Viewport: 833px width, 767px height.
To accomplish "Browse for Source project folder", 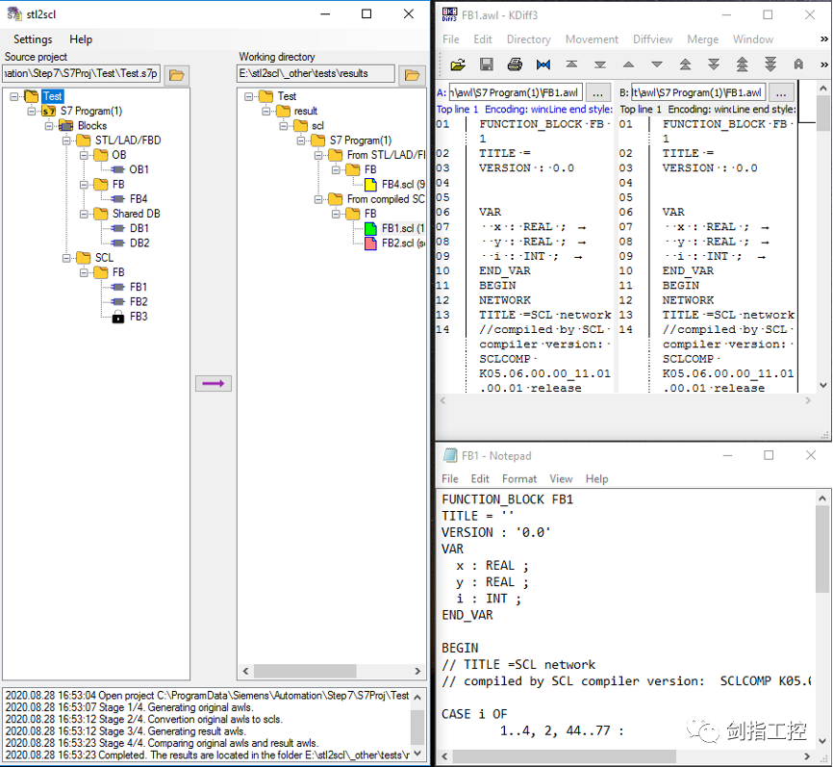I will 177,75.
